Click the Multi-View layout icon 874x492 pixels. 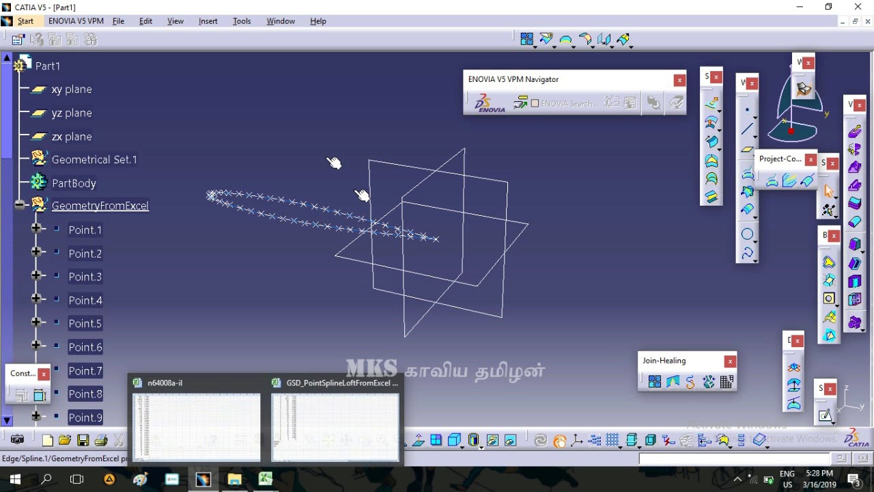coord(436,440)
